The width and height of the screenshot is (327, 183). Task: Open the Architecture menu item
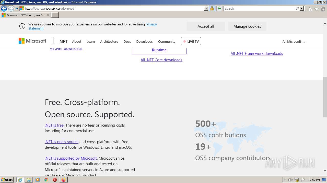[109, 41]
